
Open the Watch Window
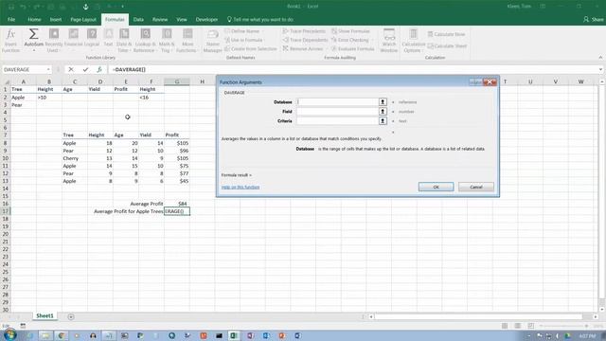click(x=389, y=40)
